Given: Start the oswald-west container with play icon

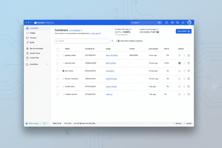Looking at the screenshot, I should pyautogui.click(x=179, y=87).
